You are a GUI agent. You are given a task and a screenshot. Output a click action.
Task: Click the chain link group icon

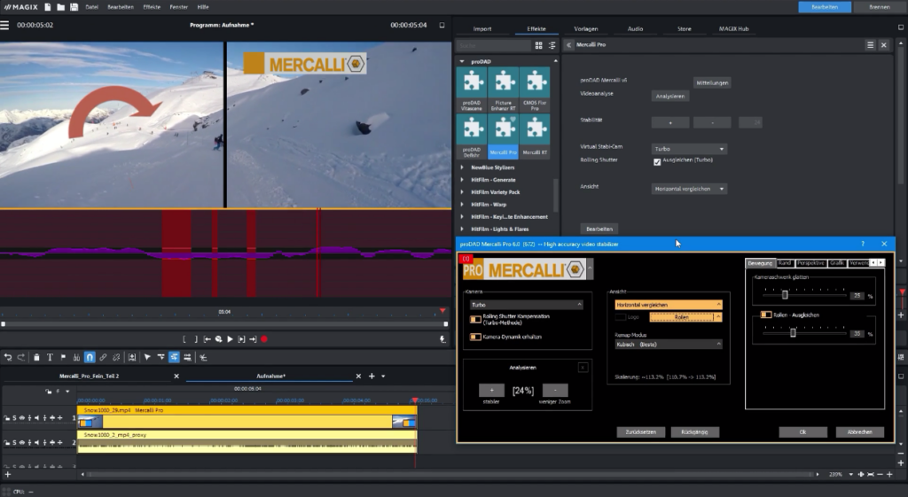pyautogui.click(x=103, y=358)
